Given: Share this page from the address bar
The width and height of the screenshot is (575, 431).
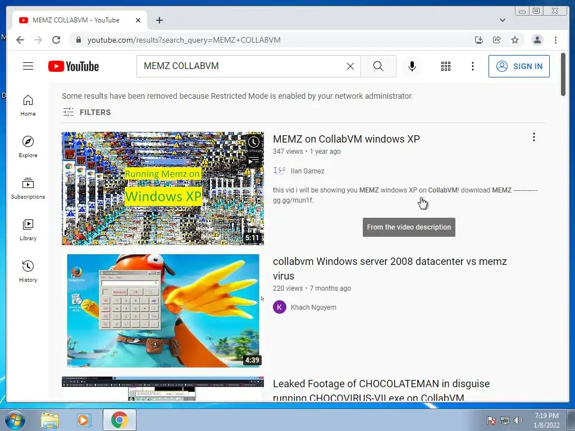Looking at the screenshot, I should point(496,40).
